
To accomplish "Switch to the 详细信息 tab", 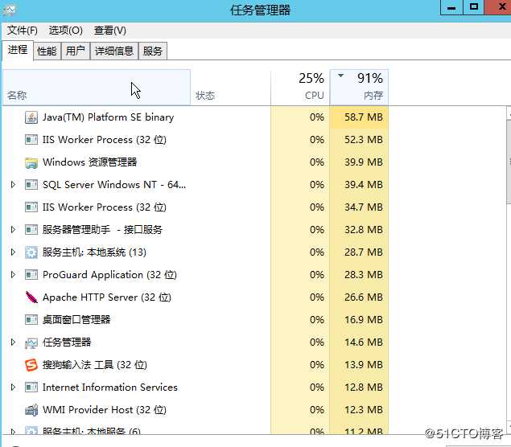I will 114,51.
